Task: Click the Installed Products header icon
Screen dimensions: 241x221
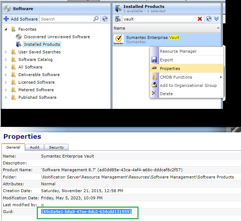Action: 118,8
